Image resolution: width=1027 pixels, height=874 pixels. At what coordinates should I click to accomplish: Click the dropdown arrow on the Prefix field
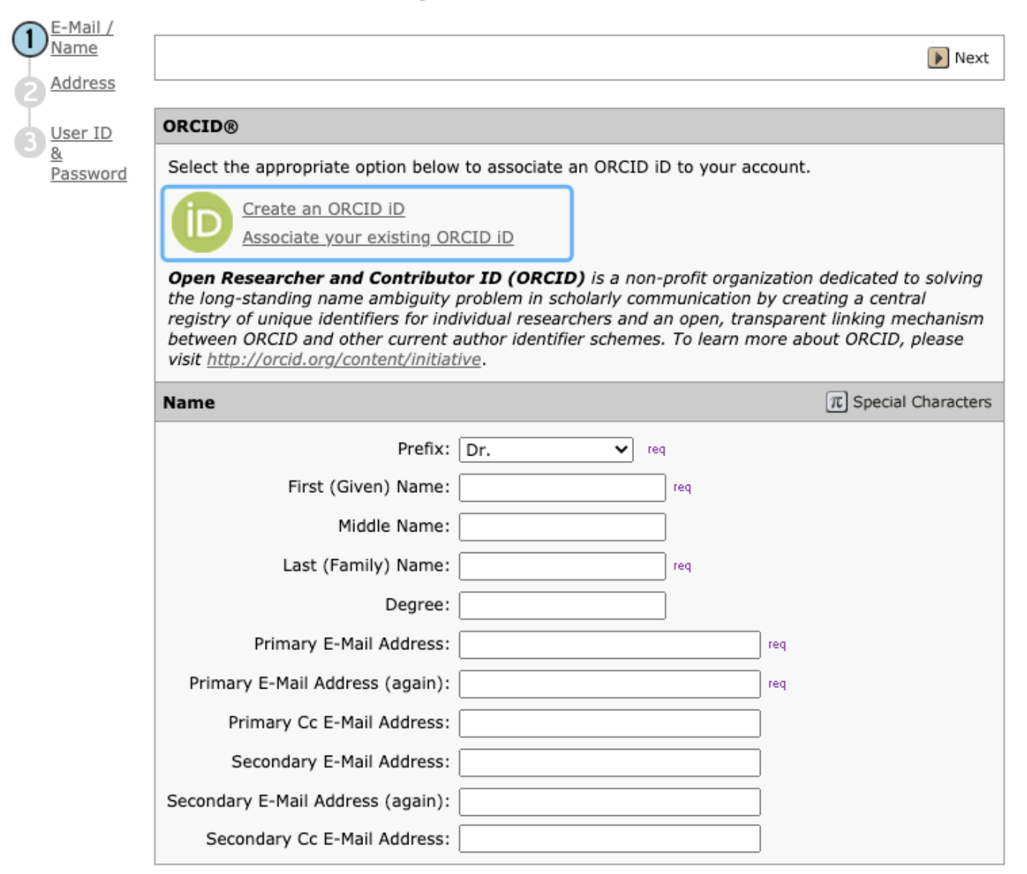point(621,450)
